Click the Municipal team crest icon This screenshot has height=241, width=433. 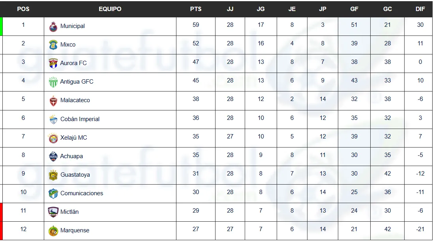(x=53, y=26)
